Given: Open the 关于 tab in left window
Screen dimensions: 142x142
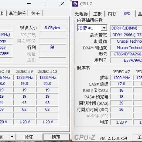Looking at the screenshot, I should (35, 13).
